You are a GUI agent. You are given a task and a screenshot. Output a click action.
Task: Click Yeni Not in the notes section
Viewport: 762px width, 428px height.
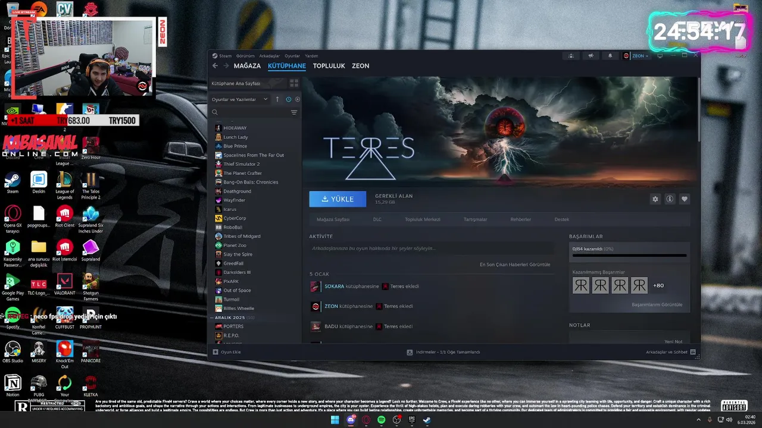coord(673,342)
